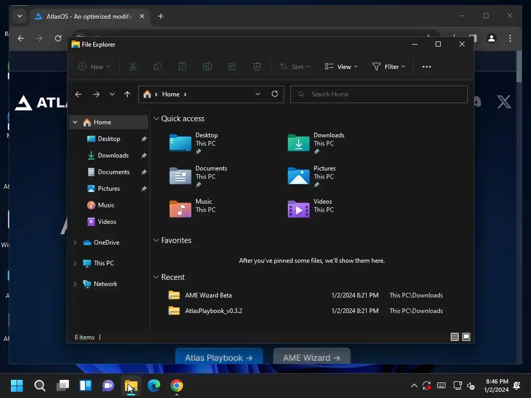
Task: Switch to large thumbnails view icon
Action: pos(466,337)
